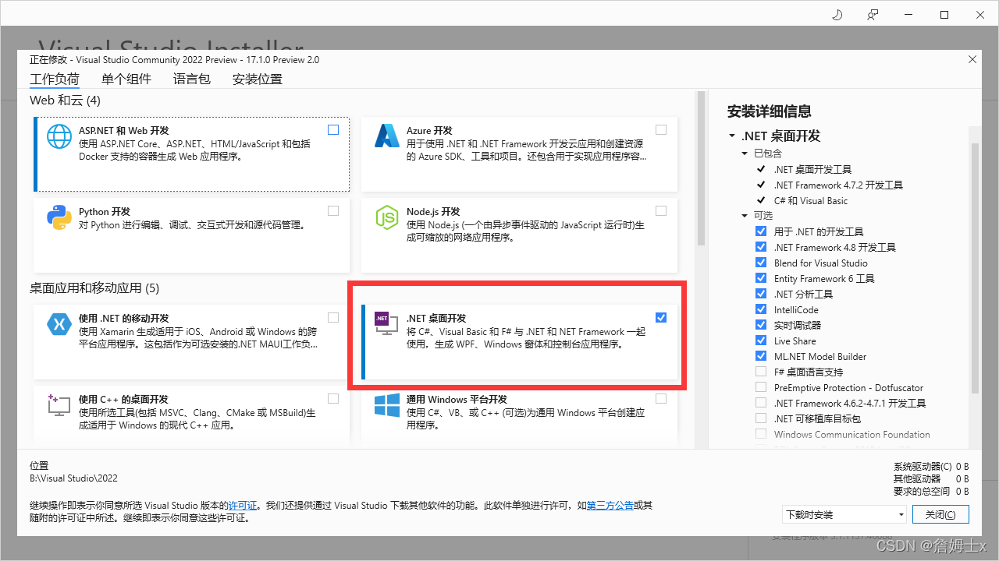Switch to the 单个组件 tab
The image size is (999, 561).
[126, 78]
